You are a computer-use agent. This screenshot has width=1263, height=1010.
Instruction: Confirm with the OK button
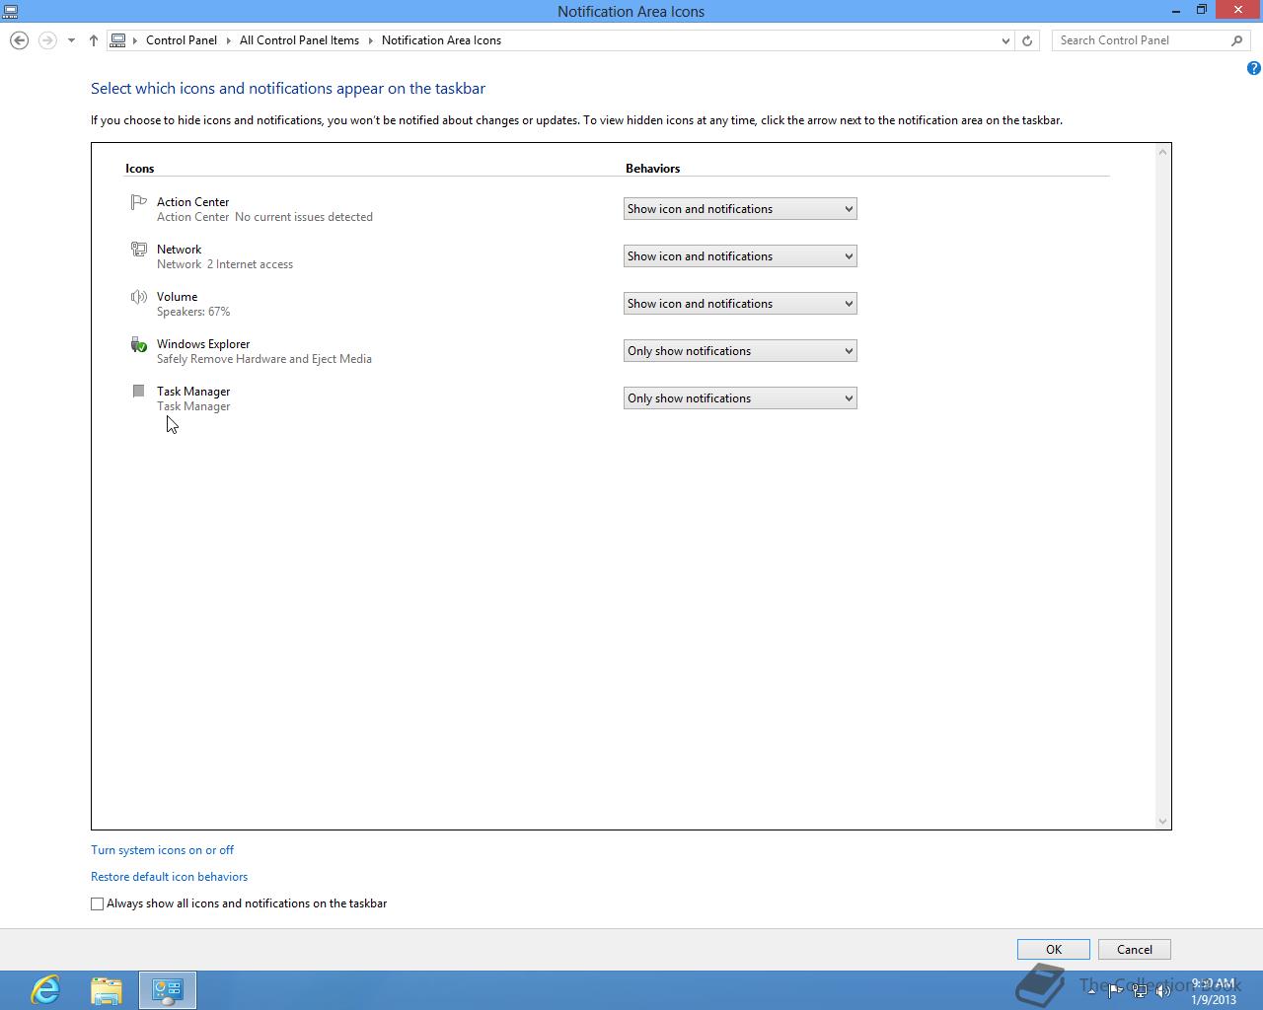pyautogui.click(x=1054, y=950)
